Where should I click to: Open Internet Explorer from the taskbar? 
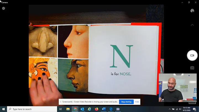click(x=90, y=109)
